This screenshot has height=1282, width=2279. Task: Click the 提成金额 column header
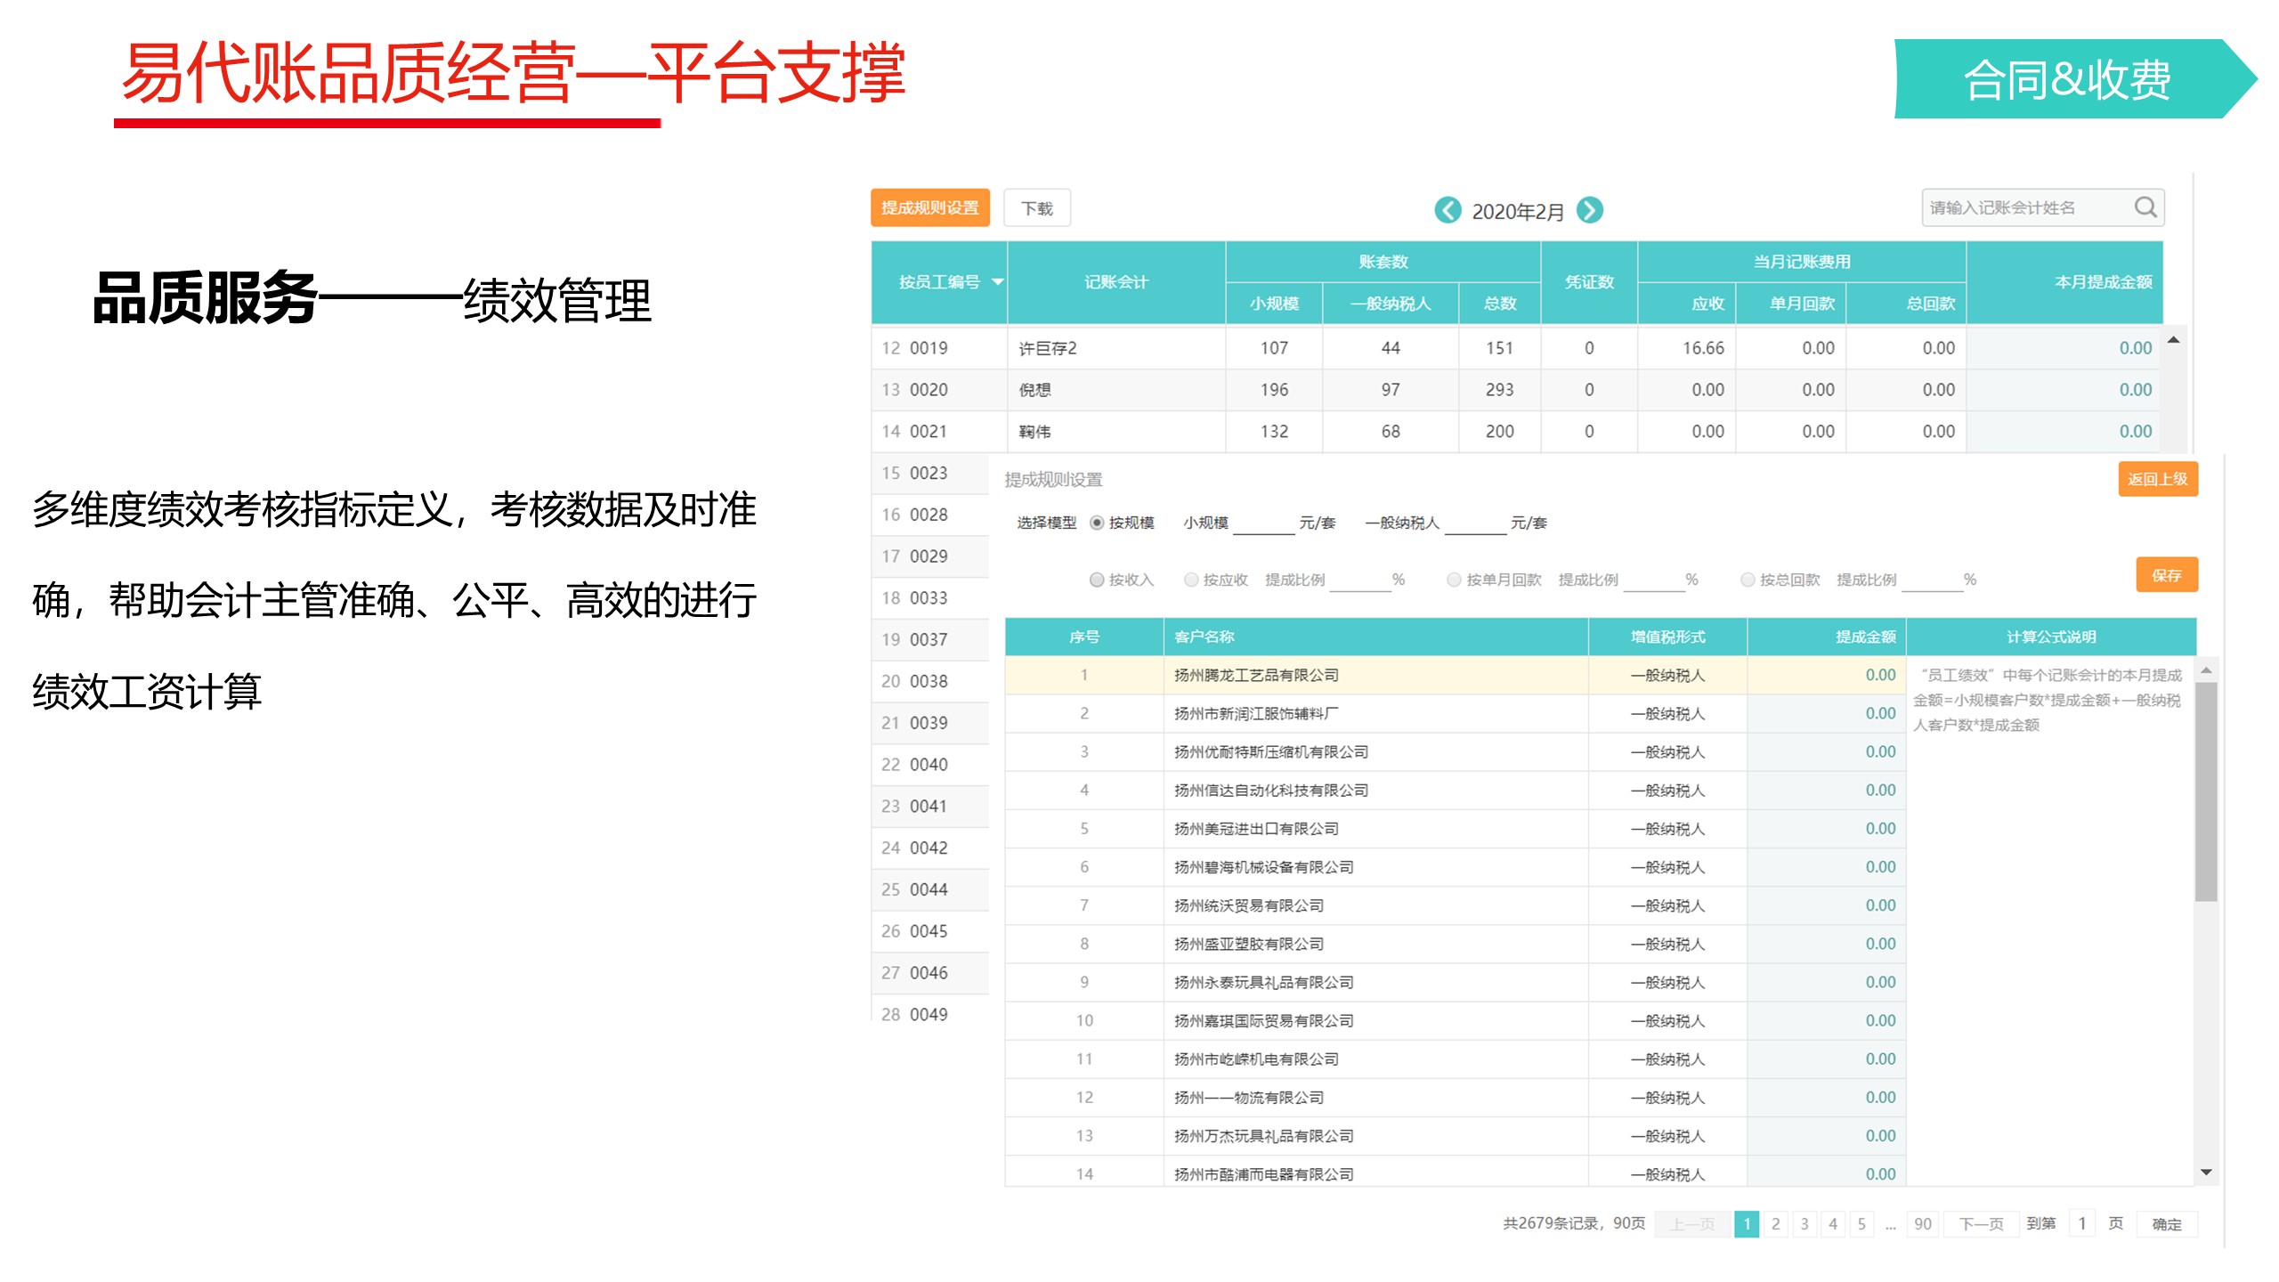[1827, 637]
